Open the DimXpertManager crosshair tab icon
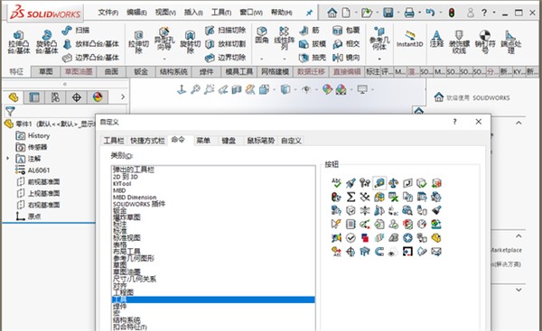542x331 pixels. point(77,97)
